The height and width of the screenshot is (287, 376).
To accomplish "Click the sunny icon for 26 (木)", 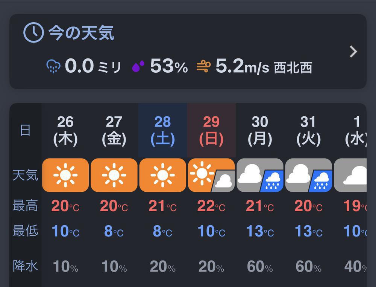I will tap(65, 175).
